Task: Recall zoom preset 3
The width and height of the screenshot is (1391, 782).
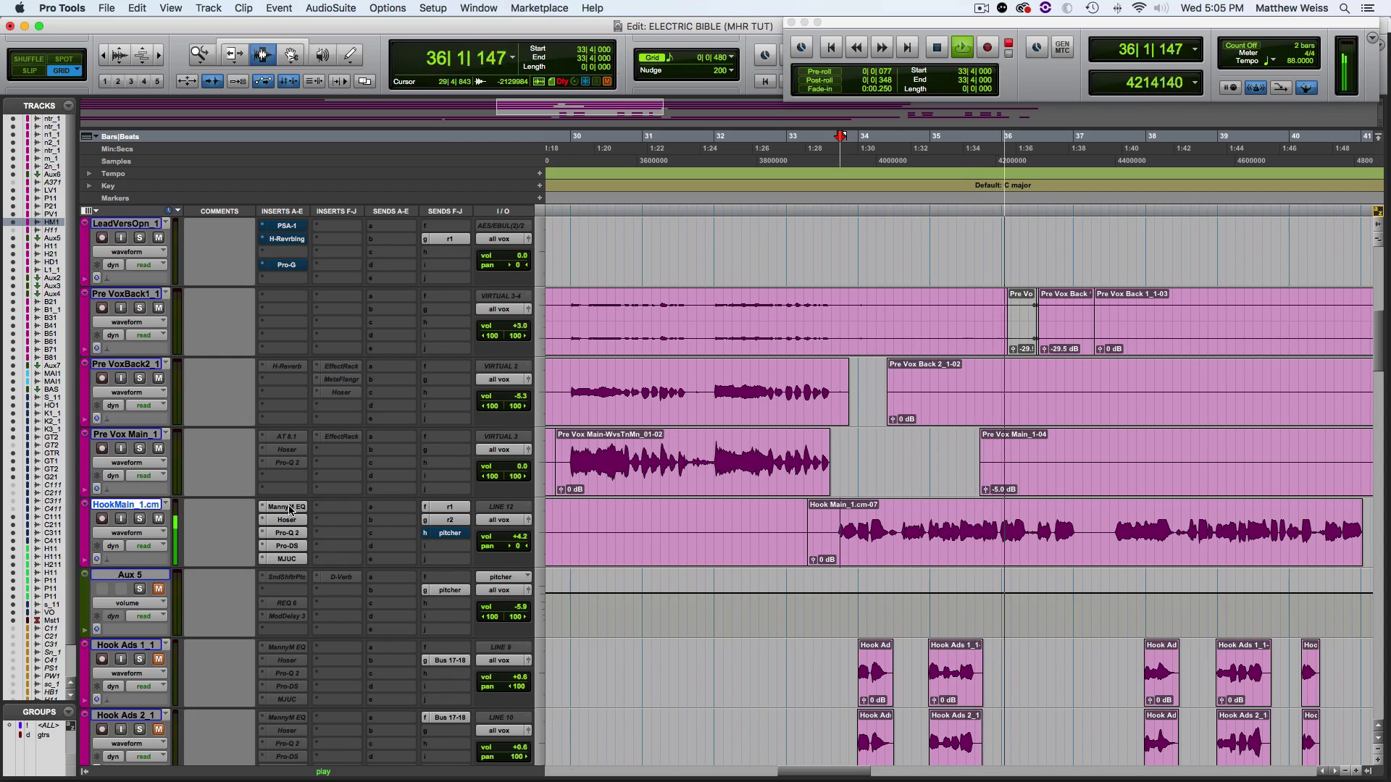Action: (x=131, y=81)
